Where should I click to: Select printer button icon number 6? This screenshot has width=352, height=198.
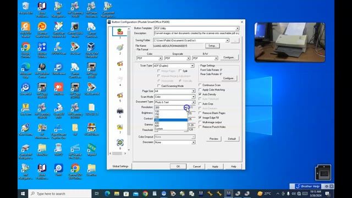tap(120, 111)
